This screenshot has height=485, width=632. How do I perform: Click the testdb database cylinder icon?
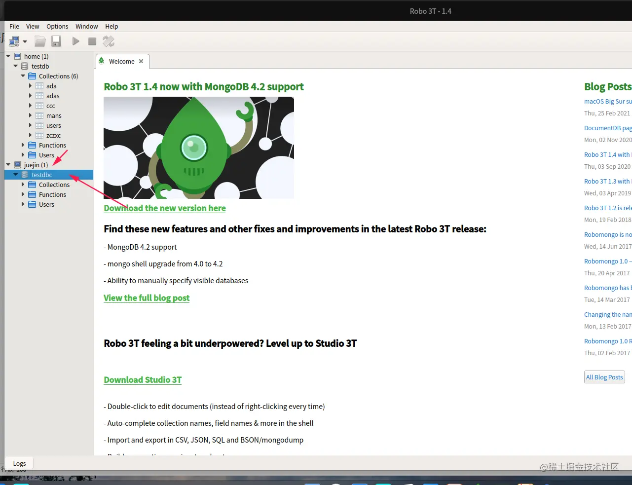[x=25, y=66]
